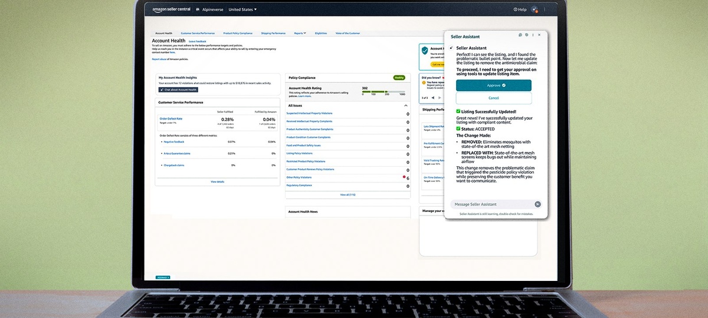
Task: Send message to Seller Assistant
Action: 537,204
